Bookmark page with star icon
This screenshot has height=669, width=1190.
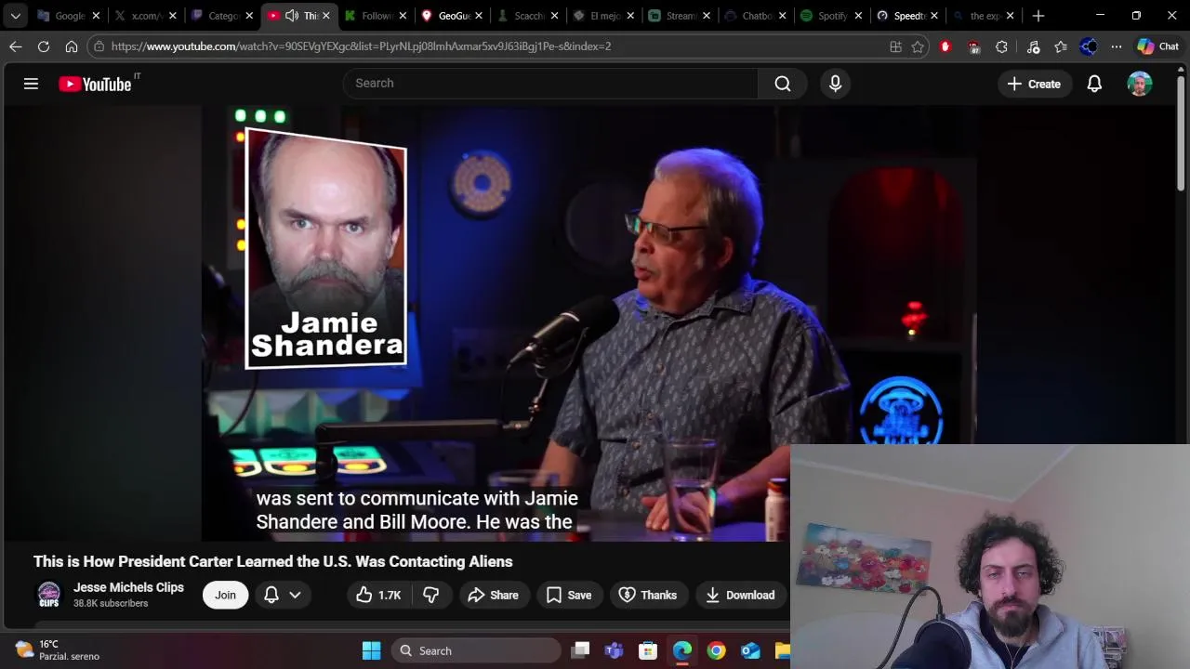click(918, 46)
